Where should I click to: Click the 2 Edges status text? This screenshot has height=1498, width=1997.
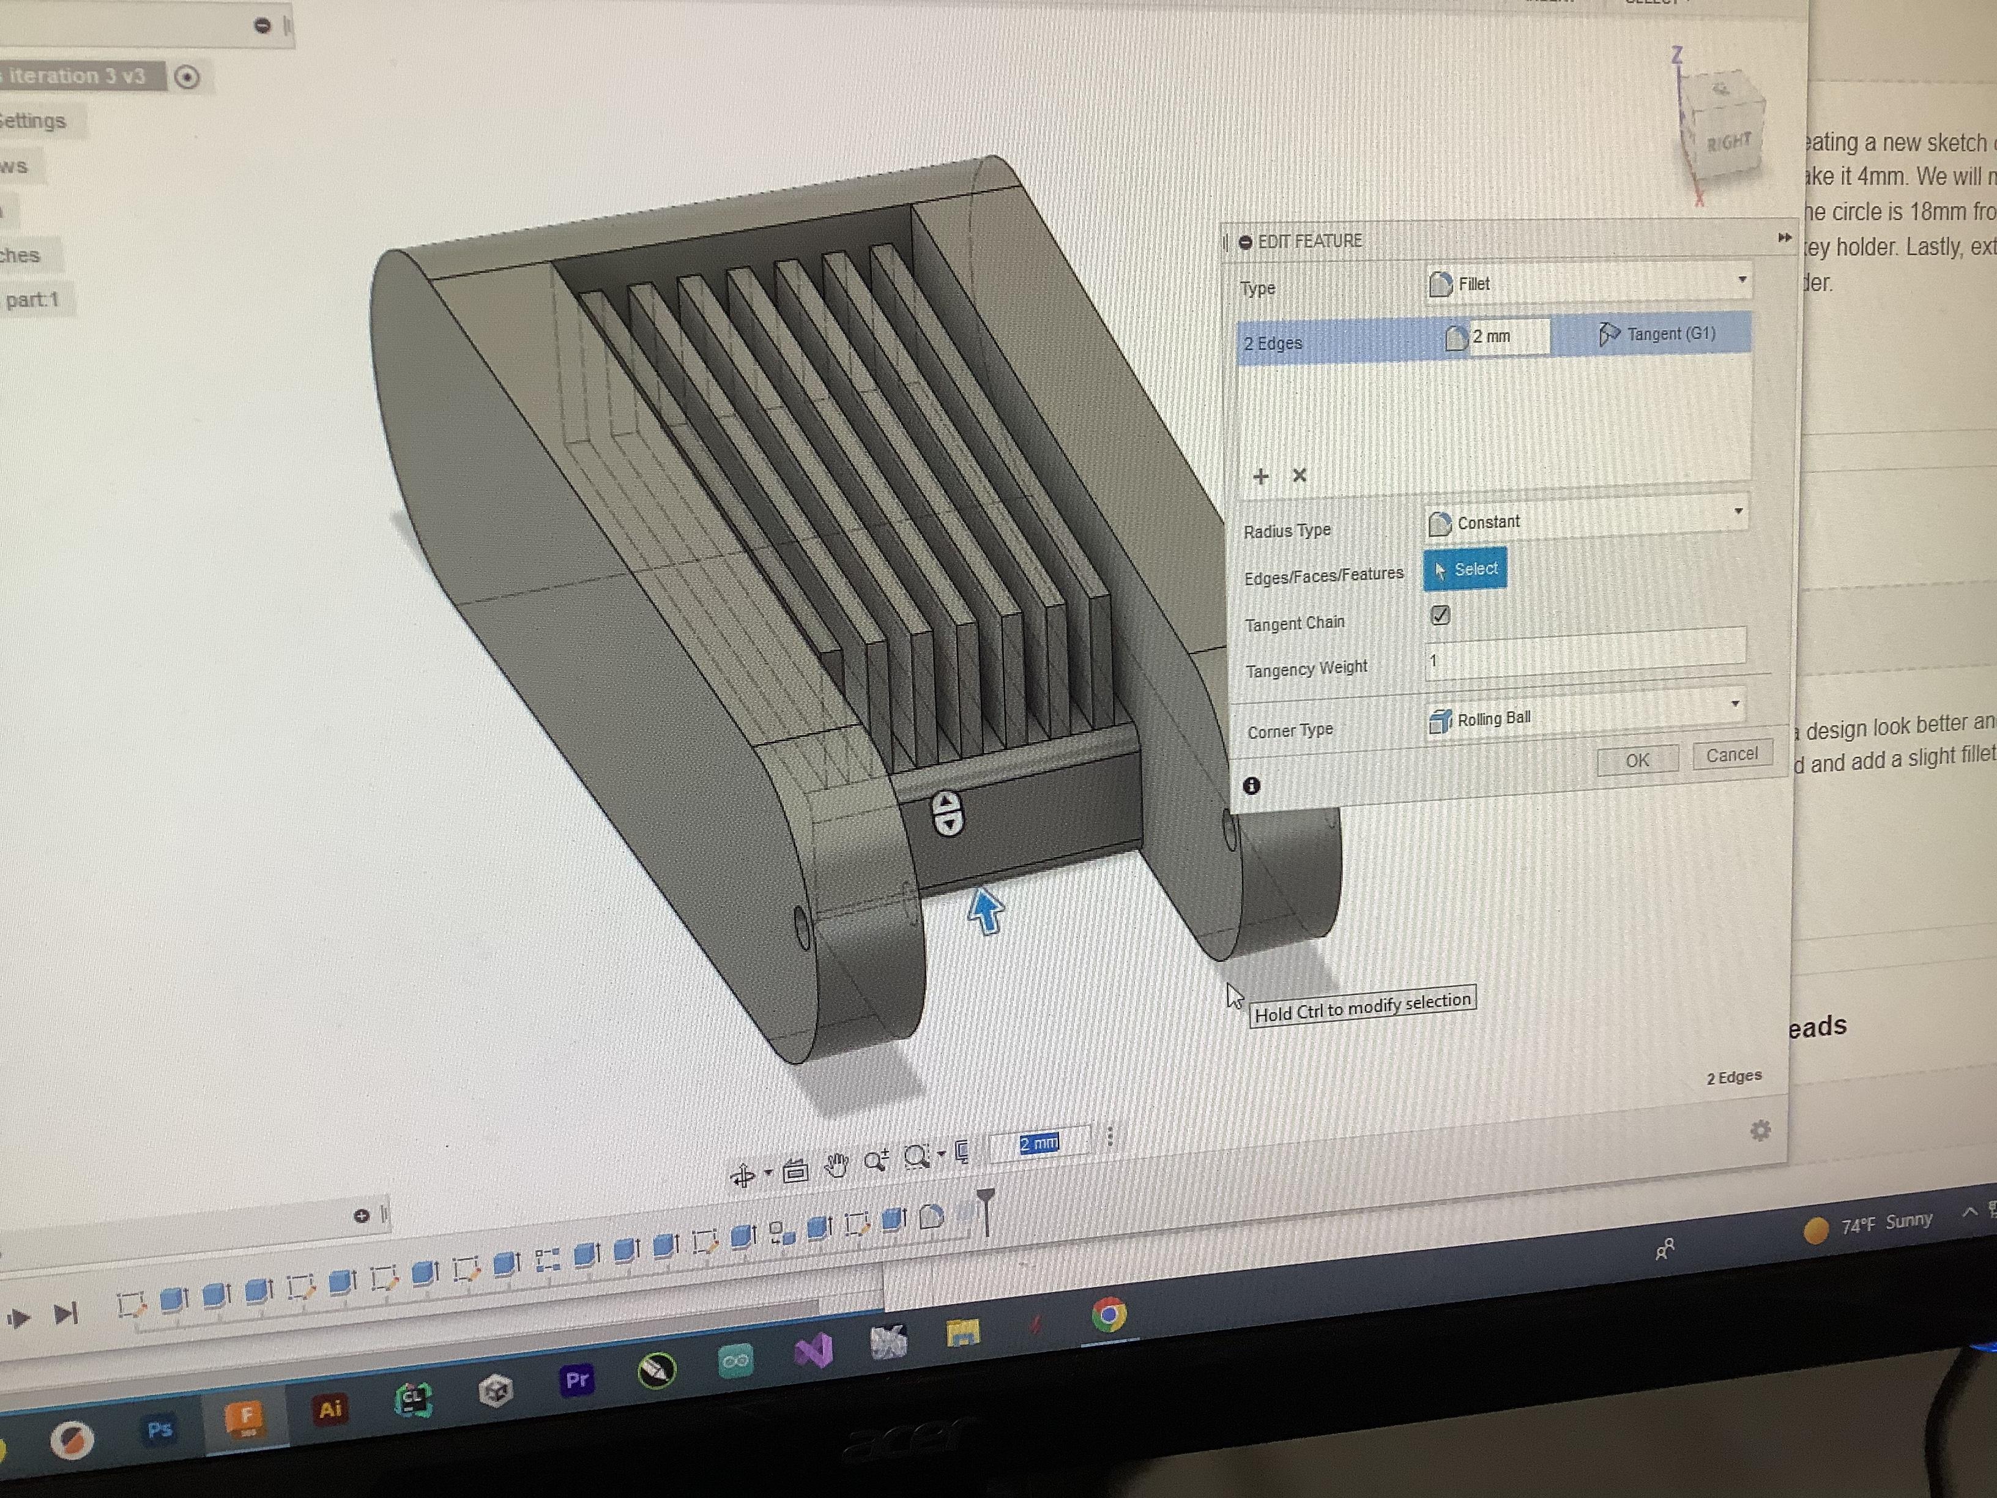pos(1733,1077)
